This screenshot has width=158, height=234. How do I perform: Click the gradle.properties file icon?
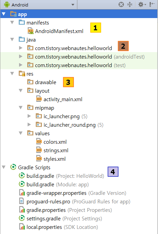[22, 209]
